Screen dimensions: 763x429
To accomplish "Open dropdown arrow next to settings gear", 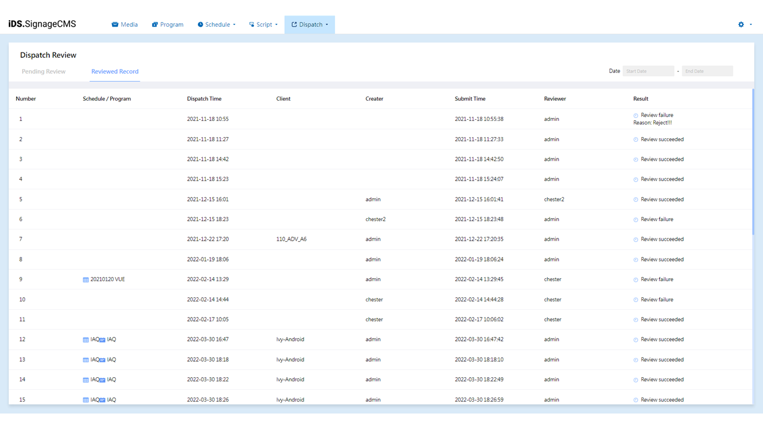I will [750, 24].
